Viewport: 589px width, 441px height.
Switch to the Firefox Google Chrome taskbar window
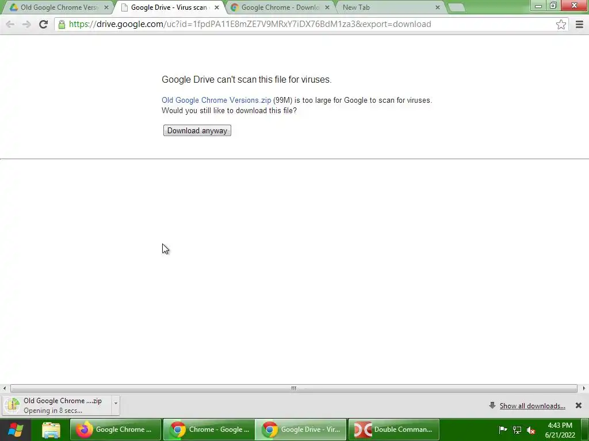click(x=116, y=430)
